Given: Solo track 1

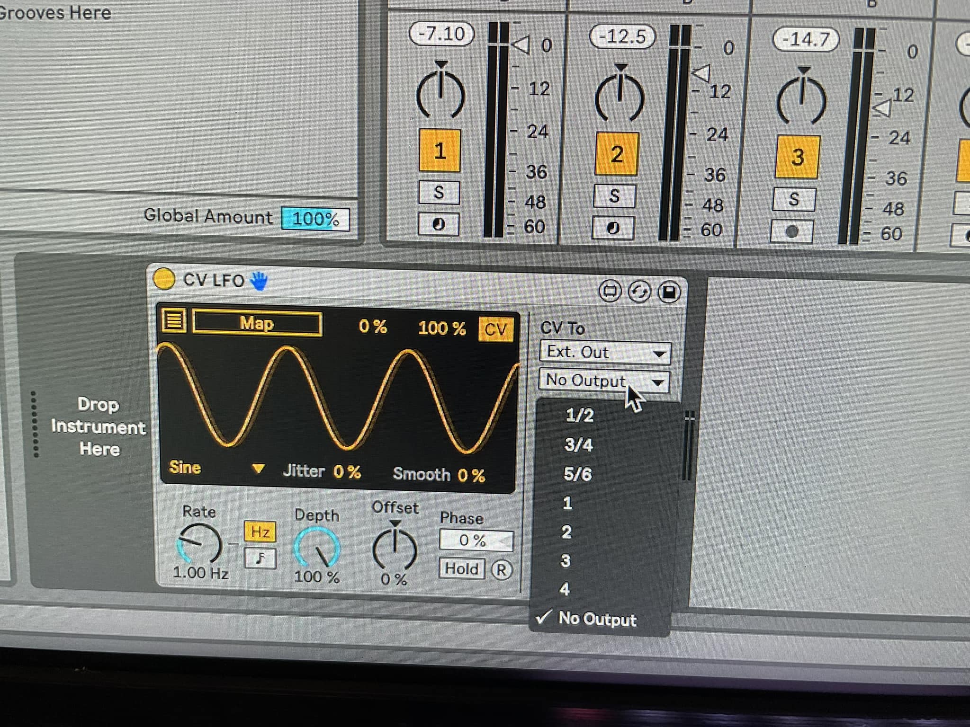Looking at the screenshot, I should 439,193.
